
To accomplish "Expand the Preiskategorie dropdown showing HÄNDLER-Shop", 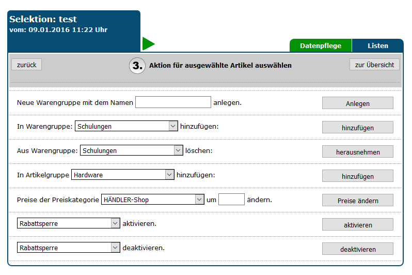I will [x=153, y=200].
